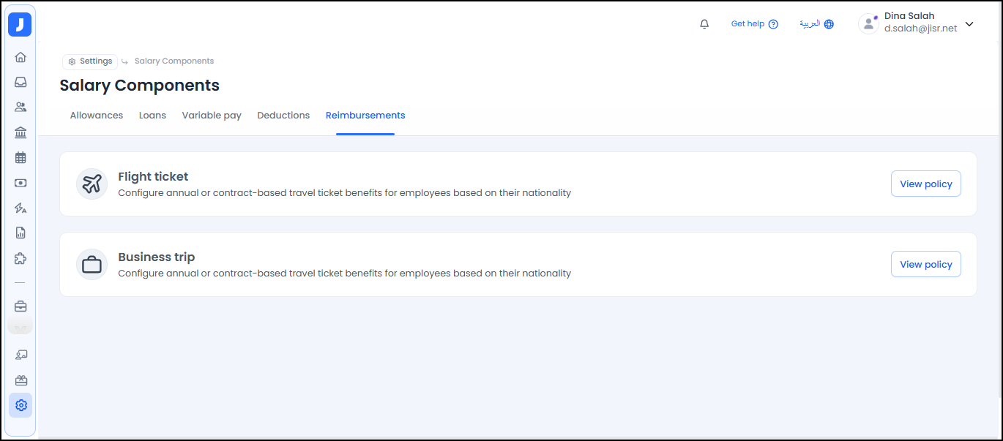
Task: Click the bank building icon in the sidebar
Action: click(x=20, y=132)
